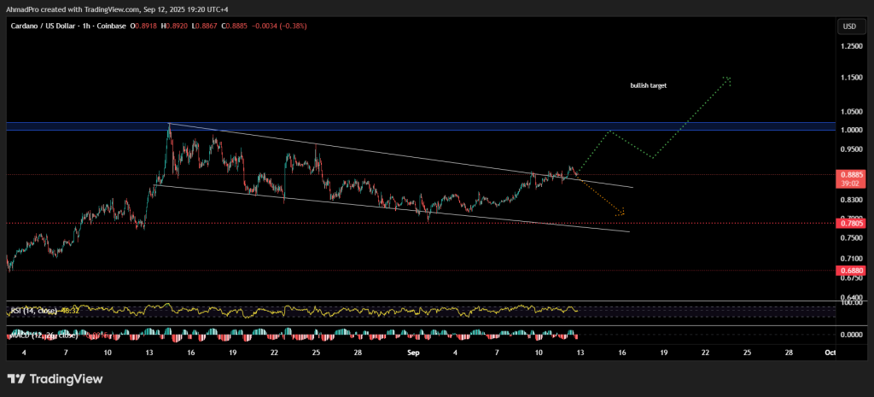Click the 'Sep' date on time axis

coord(413,352)
